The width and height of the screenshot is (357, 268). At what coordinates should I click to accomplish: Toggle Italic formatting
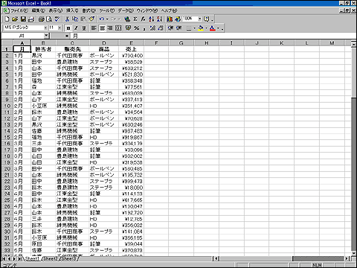tap(76, 28)
